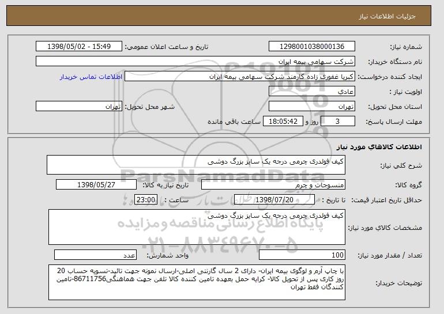Click the label شرح کلی نیاز
444x314 pixels.
coord(401,166)
